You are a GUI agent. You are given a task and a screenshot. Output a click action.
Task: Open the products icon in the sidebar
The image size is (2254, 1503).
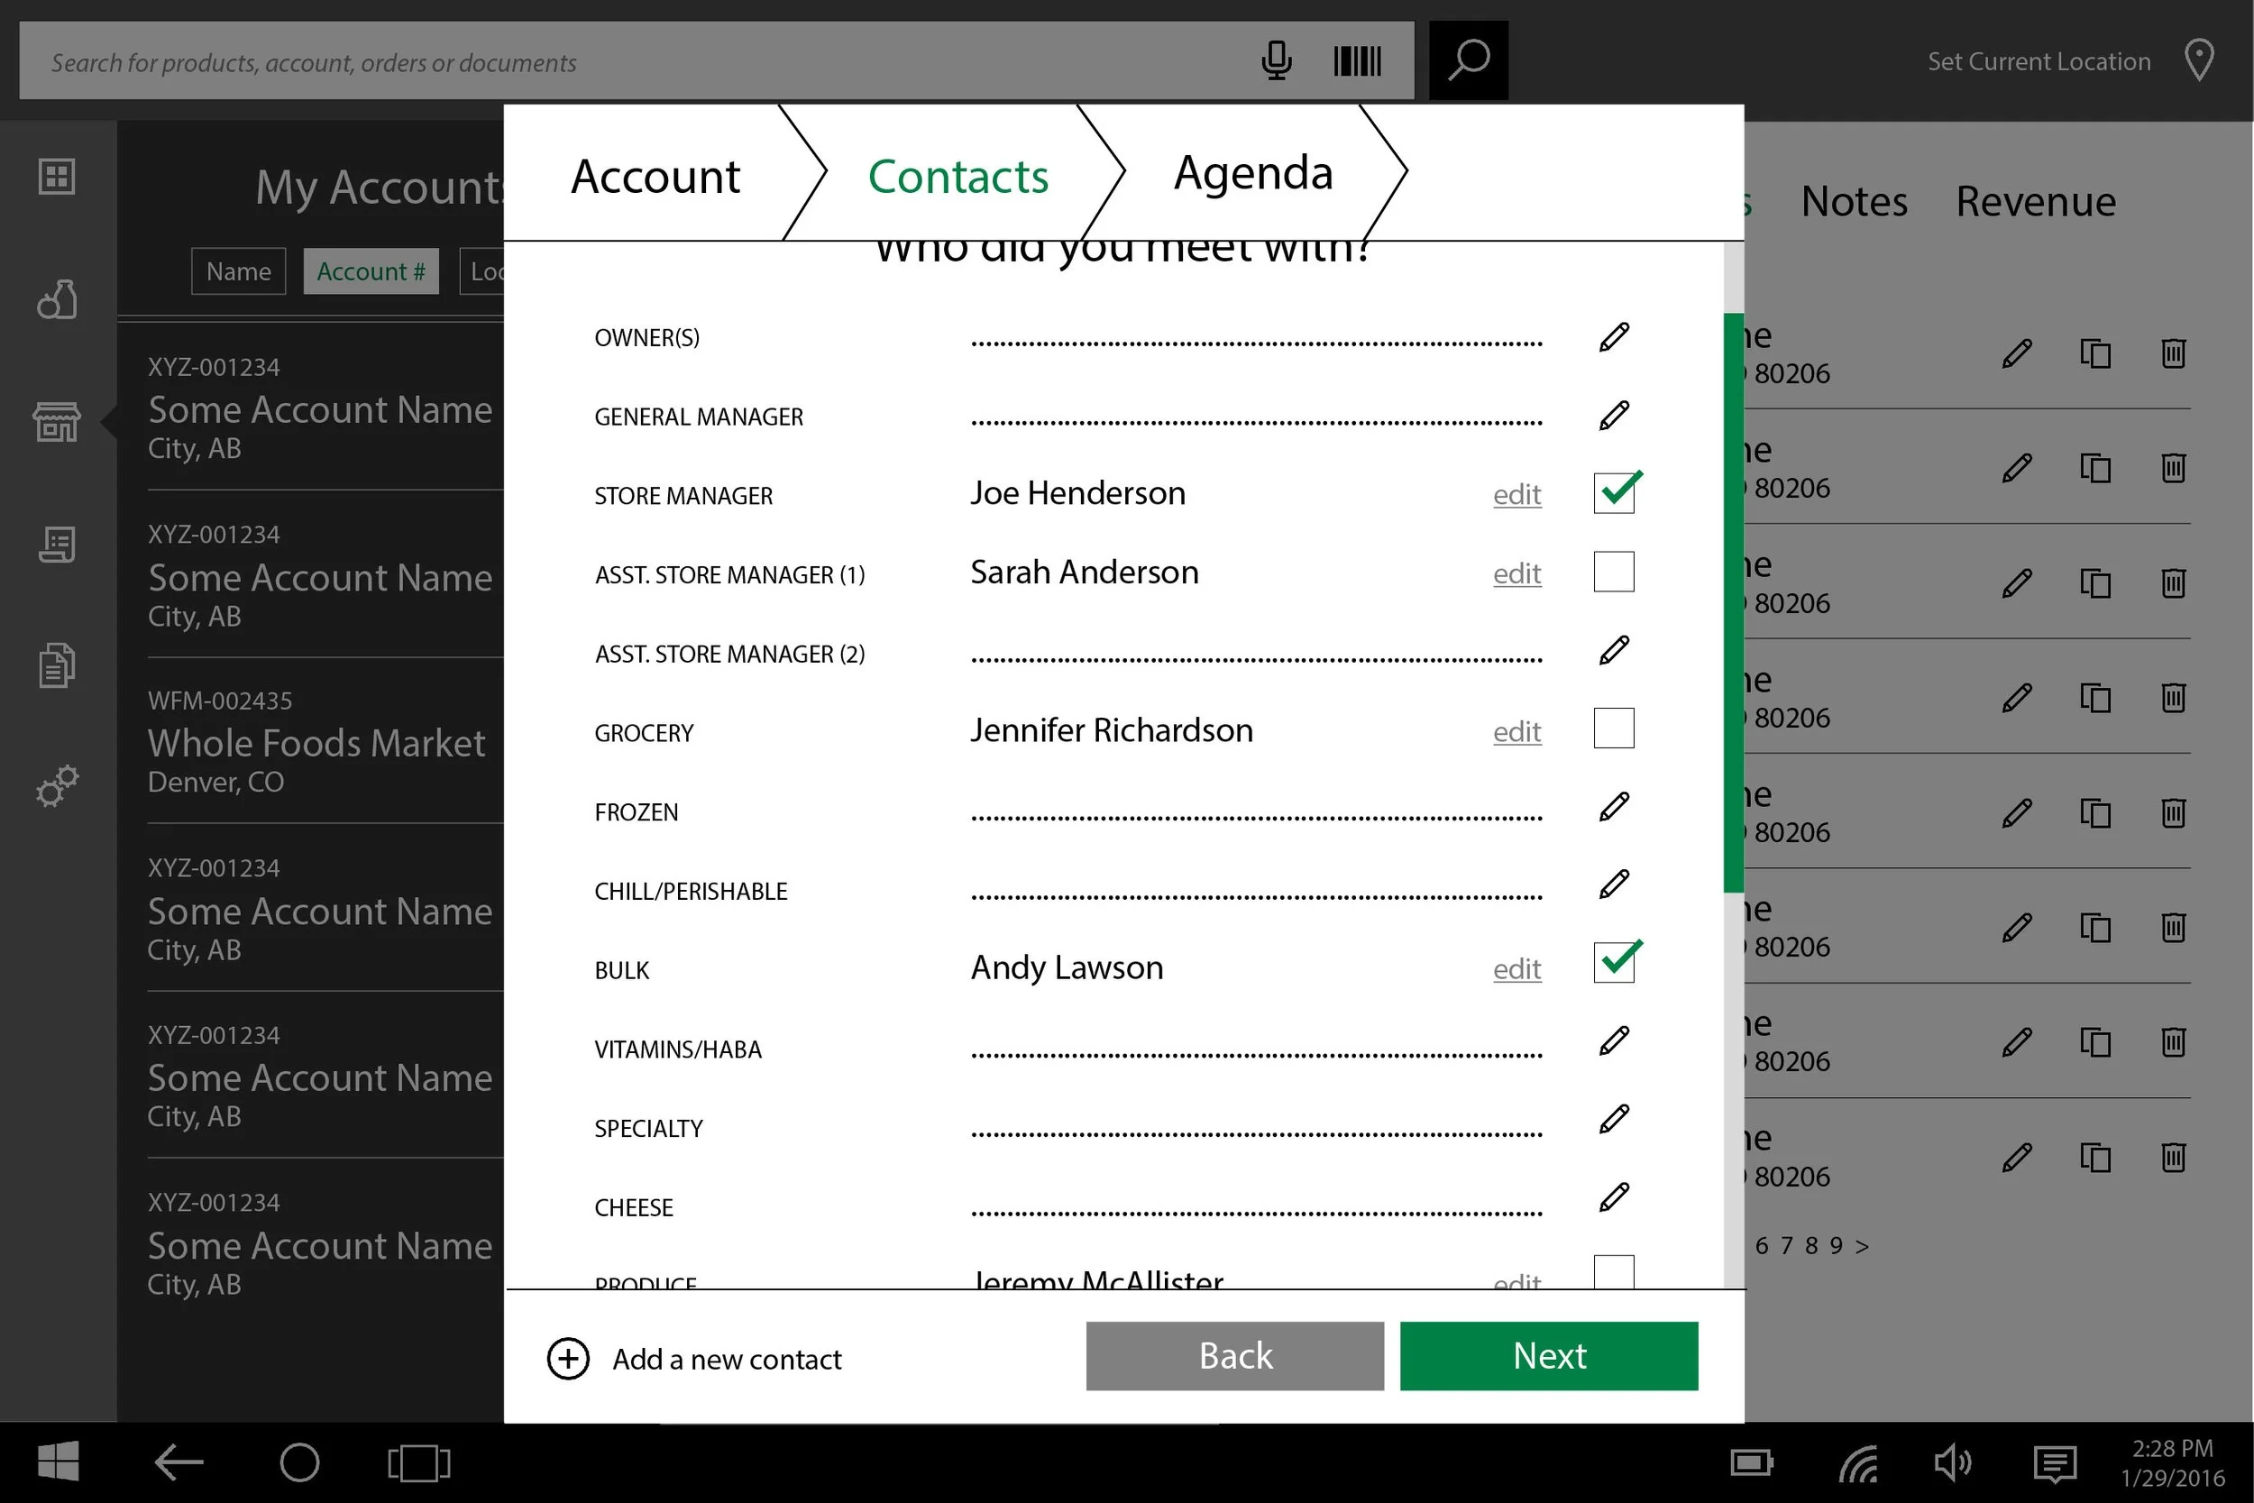[x=57, y=300]
